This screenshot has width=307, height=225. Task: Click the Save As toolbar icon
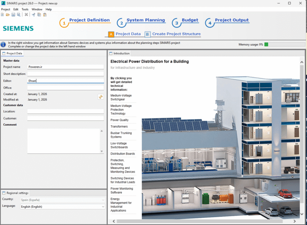(x=19, y=15)
